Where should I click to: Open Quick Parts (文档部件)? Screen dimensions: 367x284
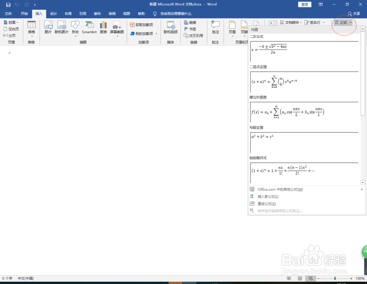(x=291, y=22)
